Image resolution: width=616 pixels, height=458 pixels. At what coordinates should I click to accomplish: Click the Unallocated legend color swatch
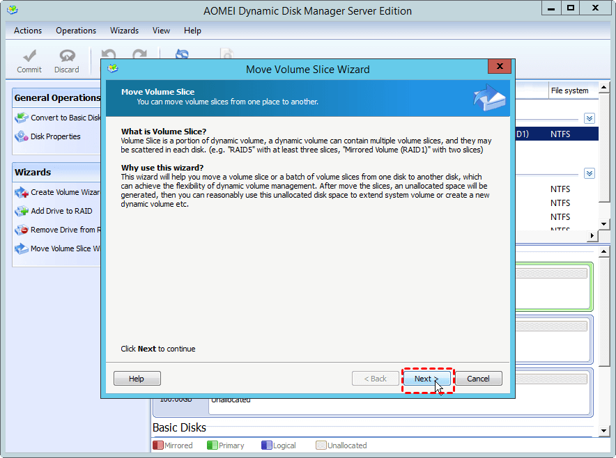click(321, 445)
